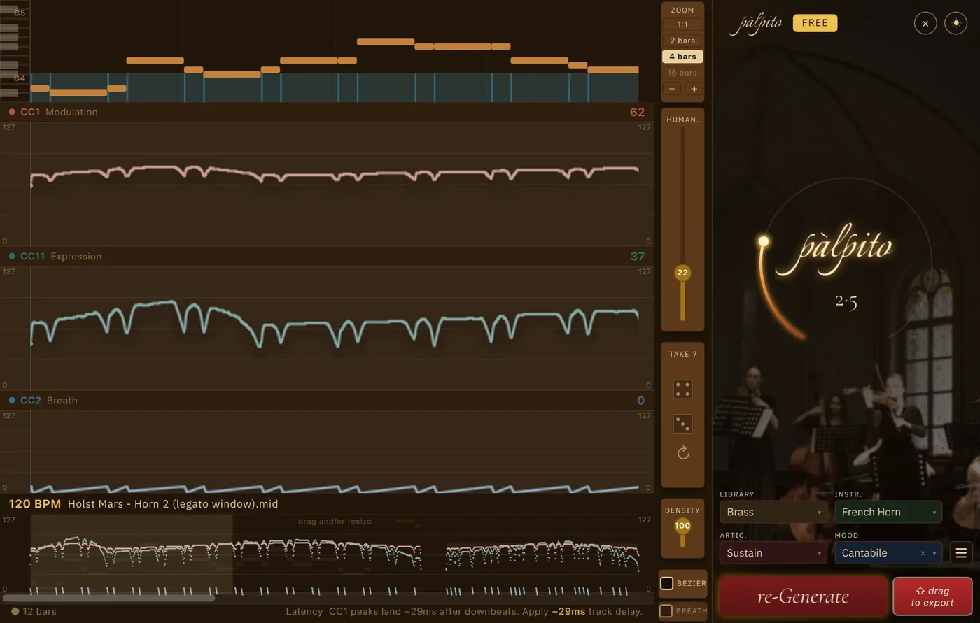Click the horizontal scrollbar under the overview
Screen dimensions: 980x623
click(108, 599)
